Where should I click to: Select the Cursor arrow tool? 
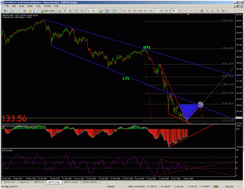click(x=174, y=11)
